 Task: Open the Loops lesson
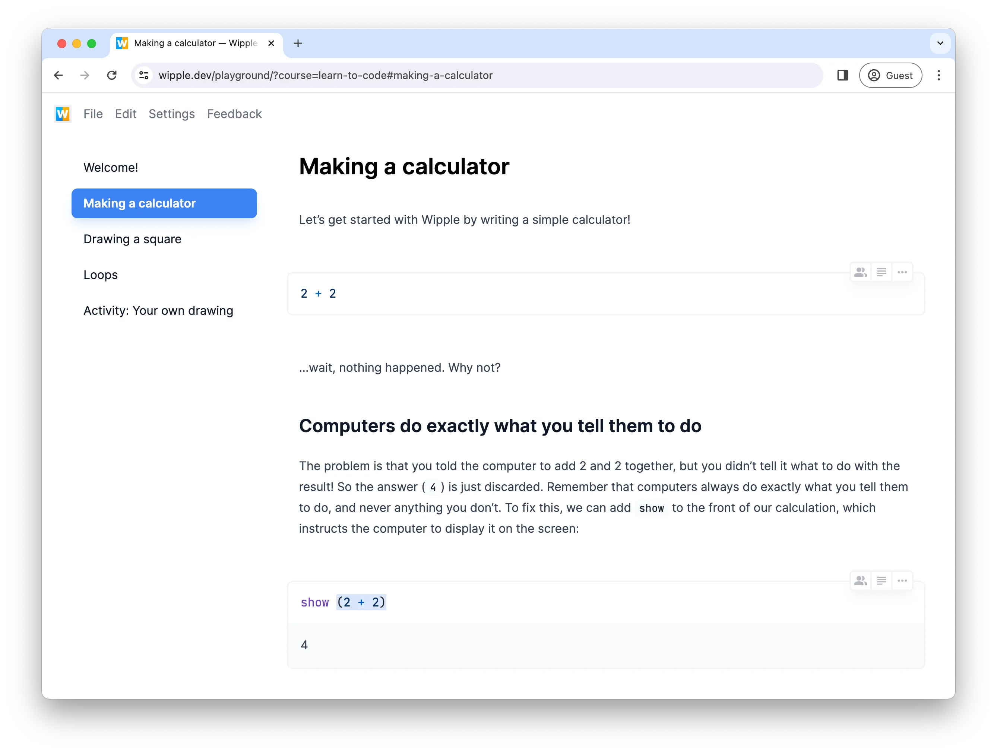101,275
